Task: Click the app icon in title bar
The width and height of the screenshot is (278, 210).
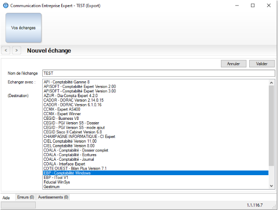Action: pos(6,6)
